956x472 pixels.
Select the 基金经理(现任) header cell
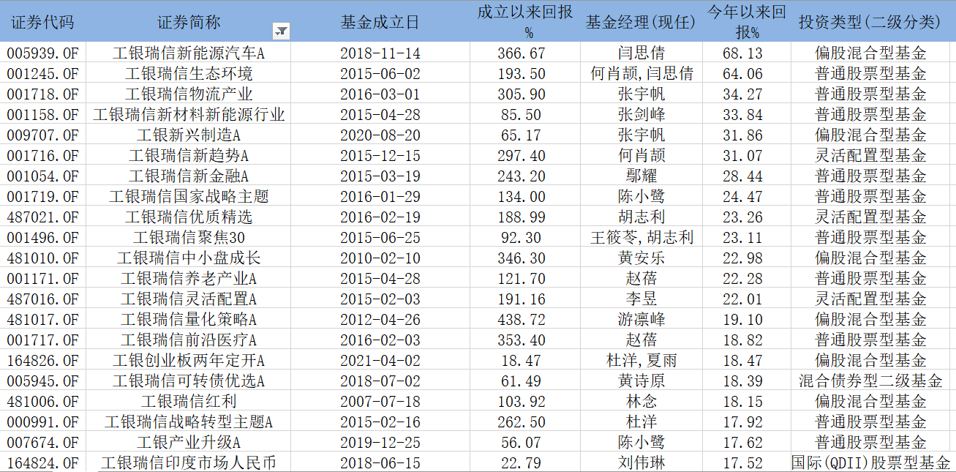(x=641, y=21)
